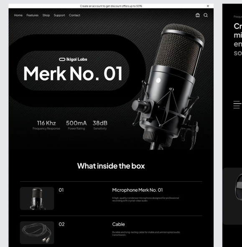Click the Merk No. 01 headline
242x247 pixels.
[x=73, y=74]
